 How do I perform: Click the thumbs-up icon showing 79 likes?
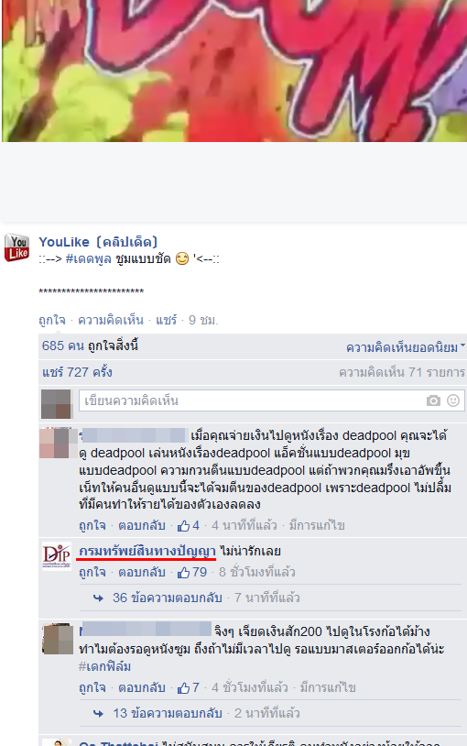point(183,573)
